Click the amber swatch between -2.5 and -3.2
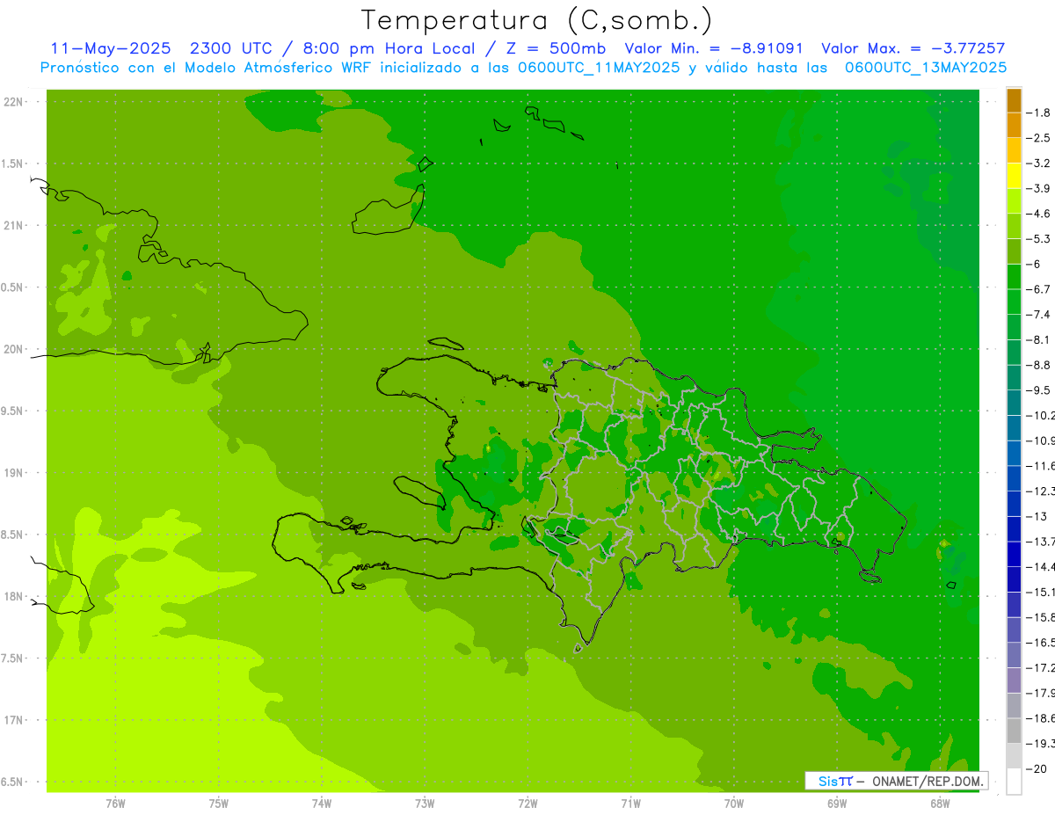Viewport: 1055px width, 815px height. 1014,150
